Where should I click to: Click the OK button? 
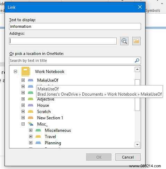[99, 157]
